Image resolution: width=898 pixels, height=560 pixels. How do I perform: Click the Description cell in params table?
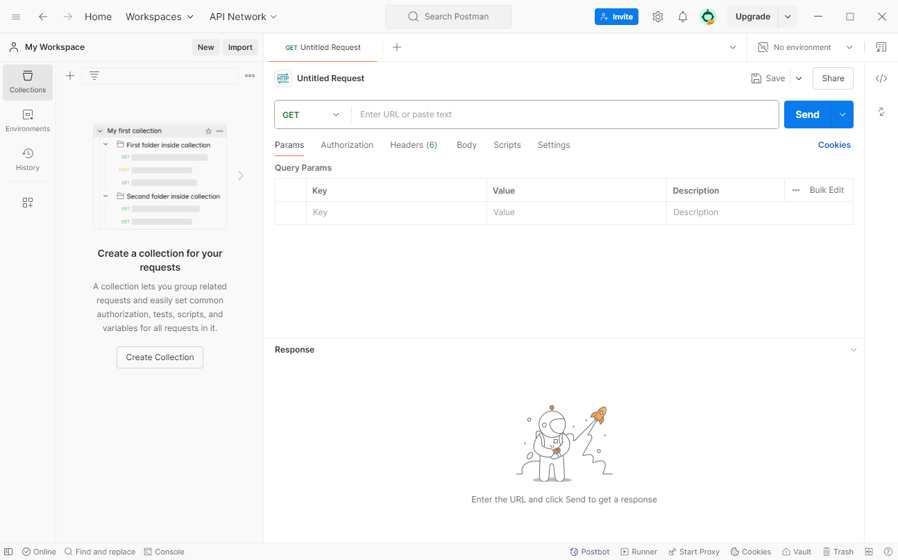tap(760, 212)
